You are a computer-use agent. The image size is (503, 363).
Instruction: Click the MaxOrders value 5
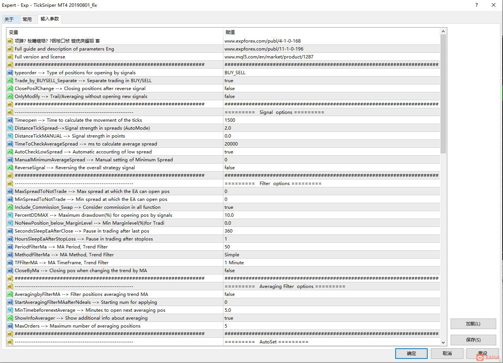[226, 326]
